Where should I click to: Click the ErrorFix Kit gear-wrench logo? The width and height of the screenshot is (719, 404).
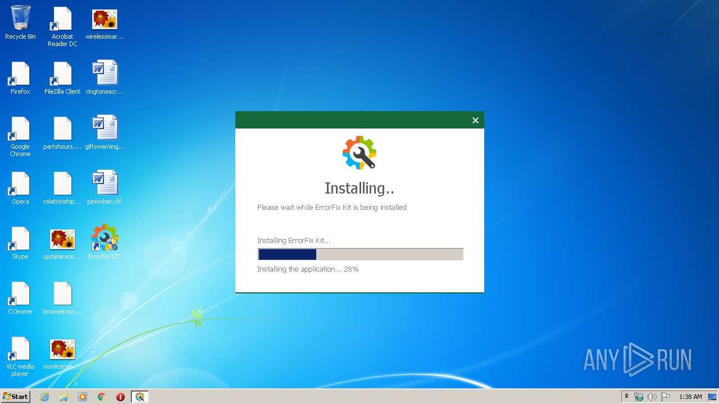click(x=359, y=152)
